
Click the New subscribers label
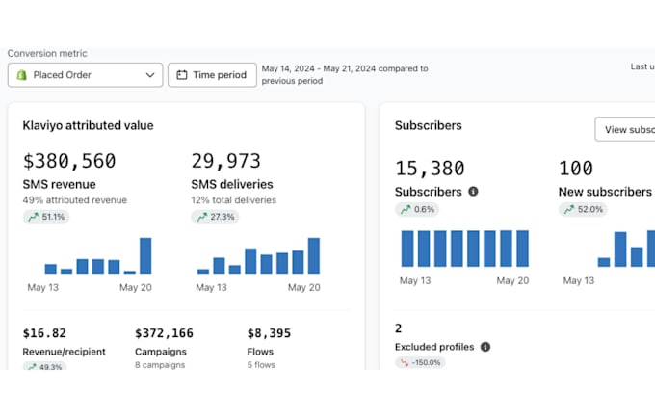tap(605, 192)
